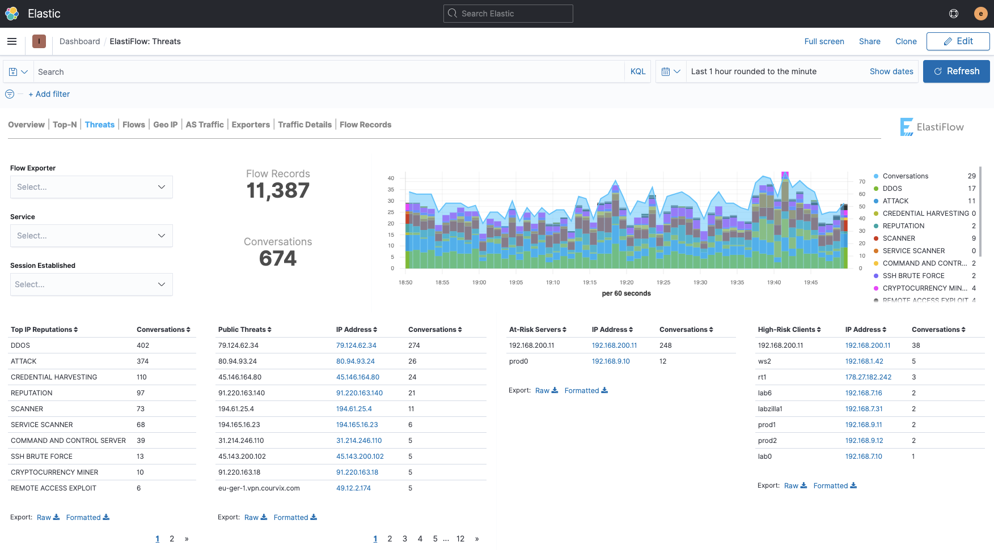Click the filter options icon
The image size is (994, 550).
click(10, 94)
